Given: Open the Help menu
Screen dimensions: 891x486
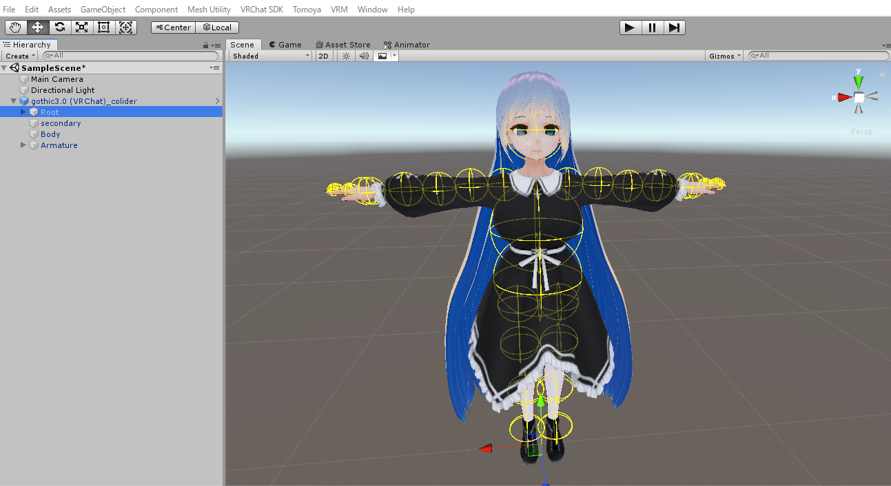Looking at the screenshot, I should coord(406,10).
